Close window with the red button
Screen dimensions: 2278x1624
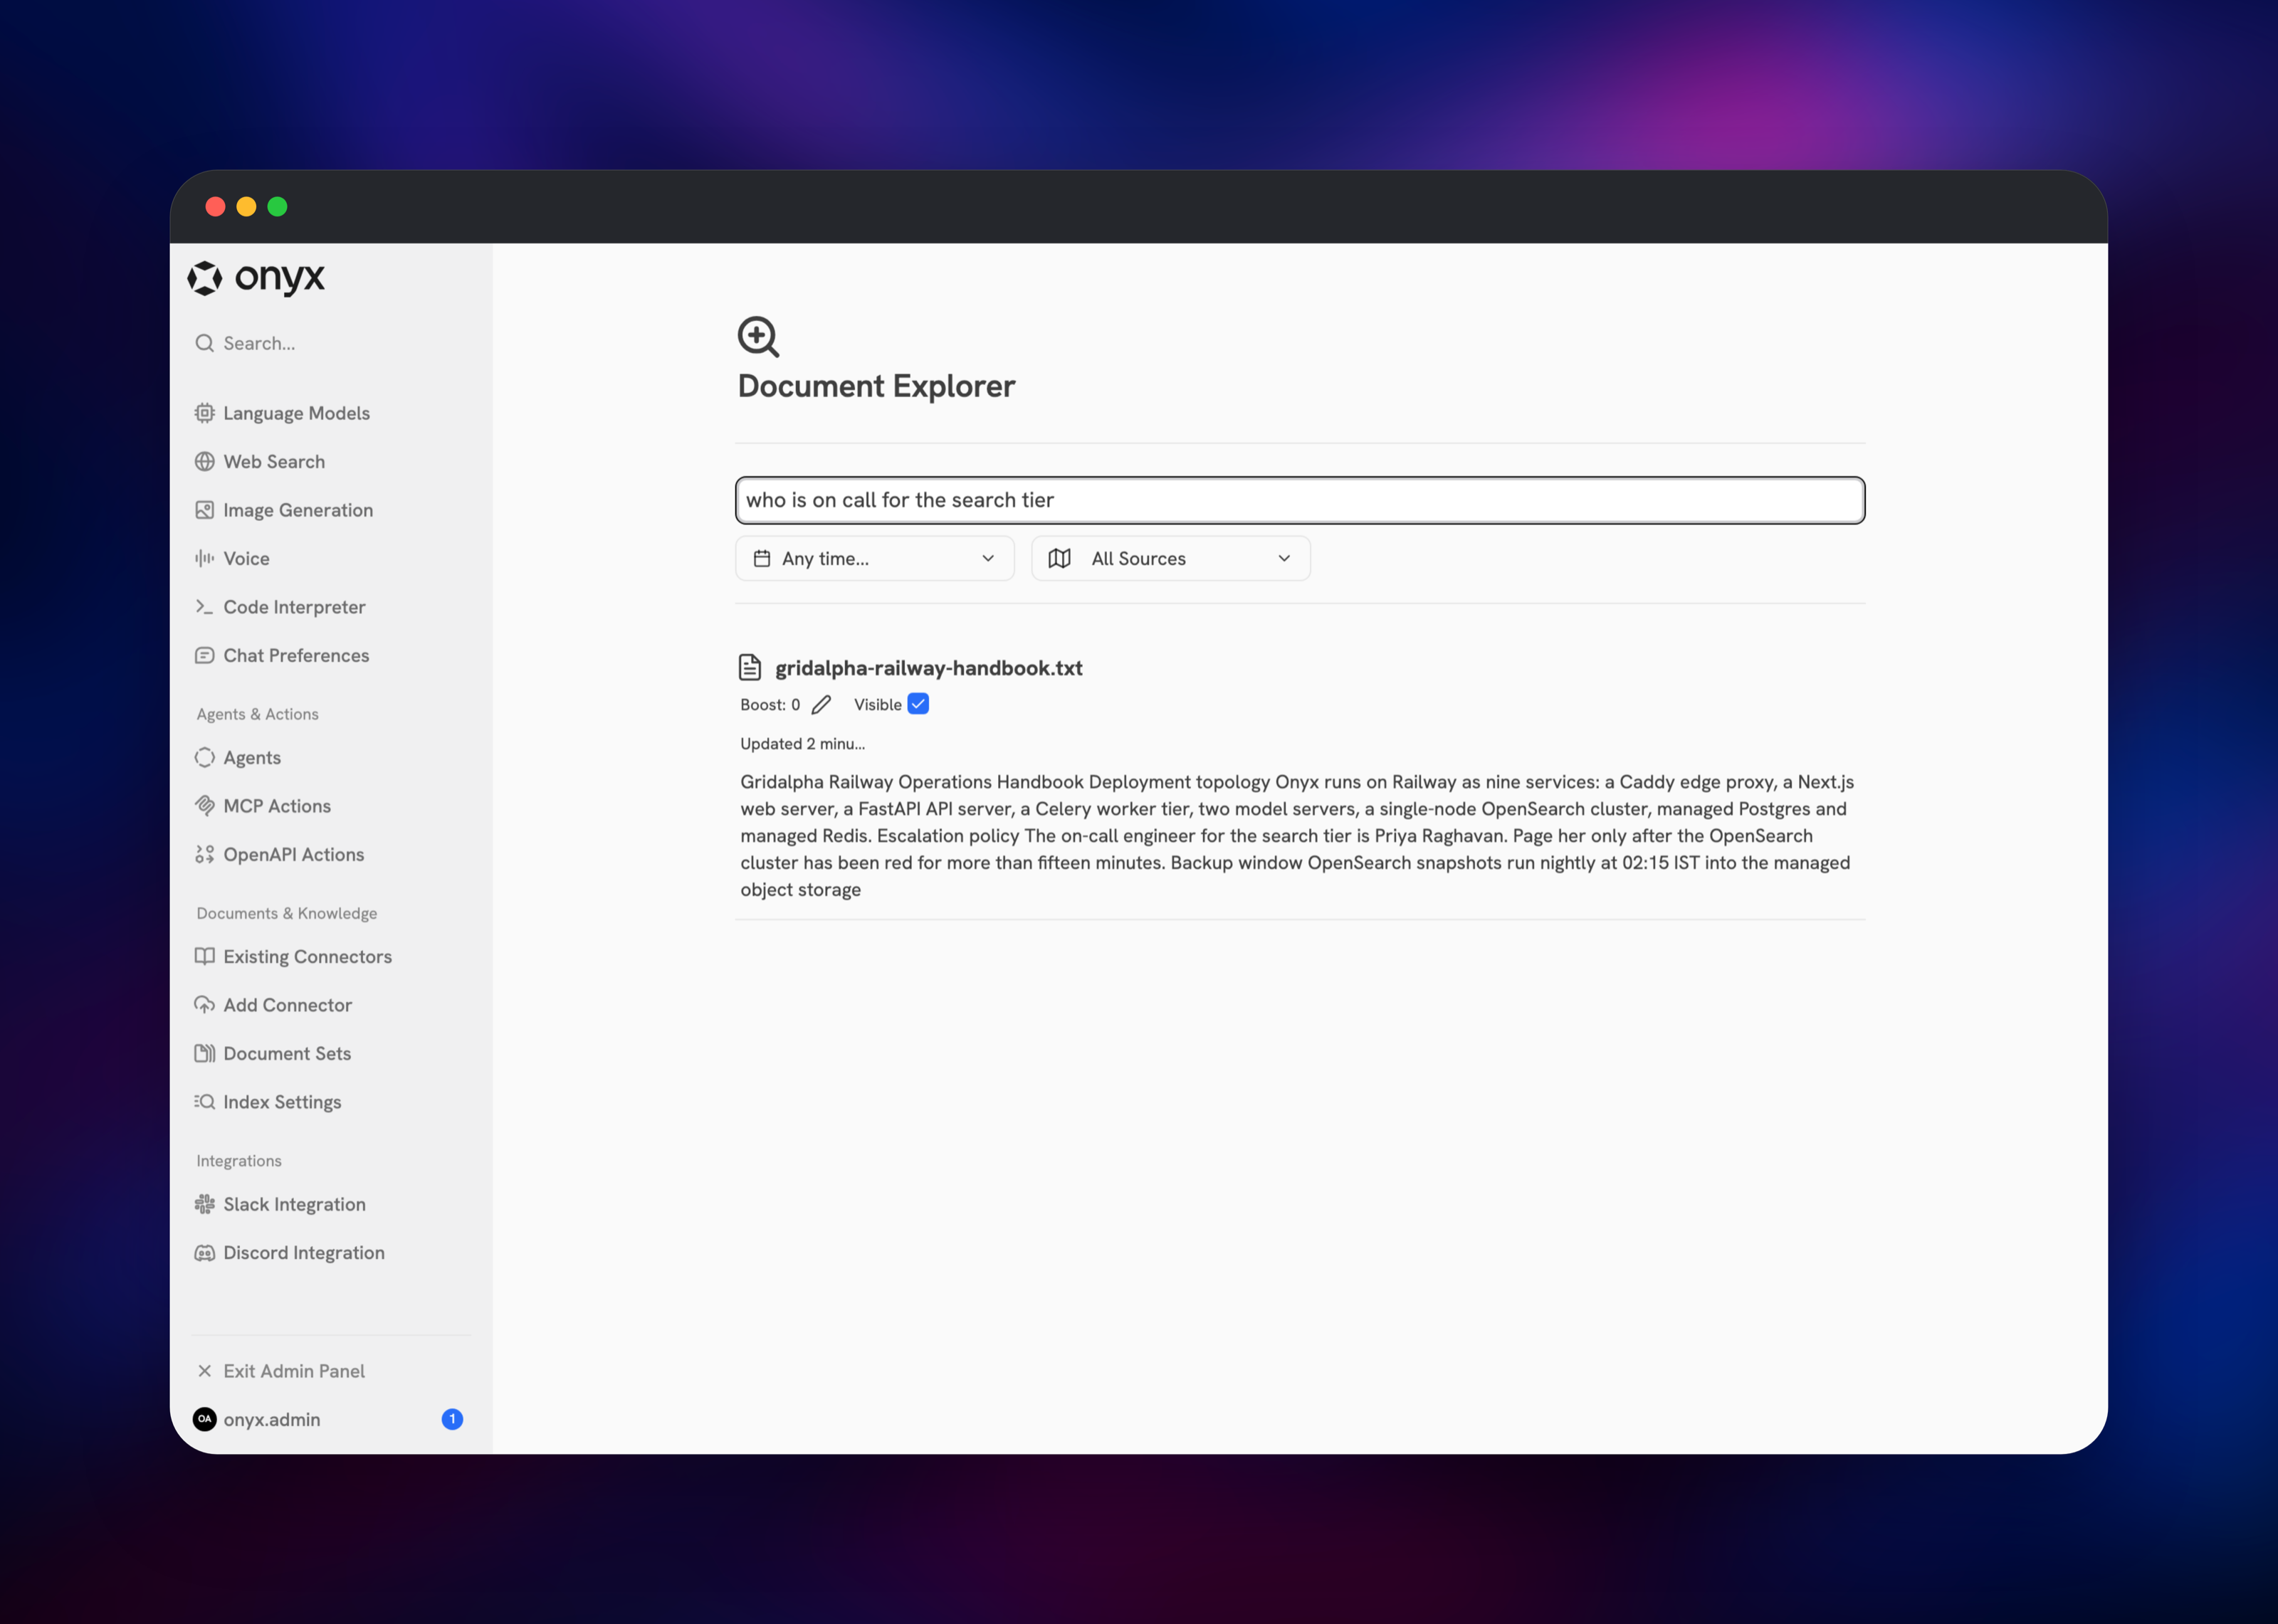click(215, 206)
